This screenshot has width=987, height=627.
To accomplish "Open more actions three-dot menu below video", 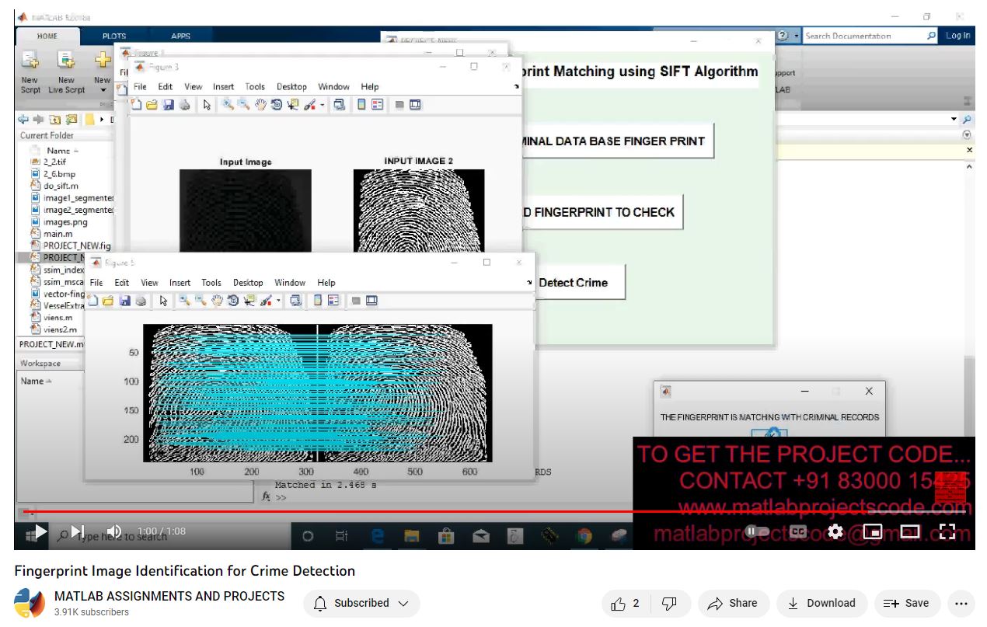I will pos(961,603).
